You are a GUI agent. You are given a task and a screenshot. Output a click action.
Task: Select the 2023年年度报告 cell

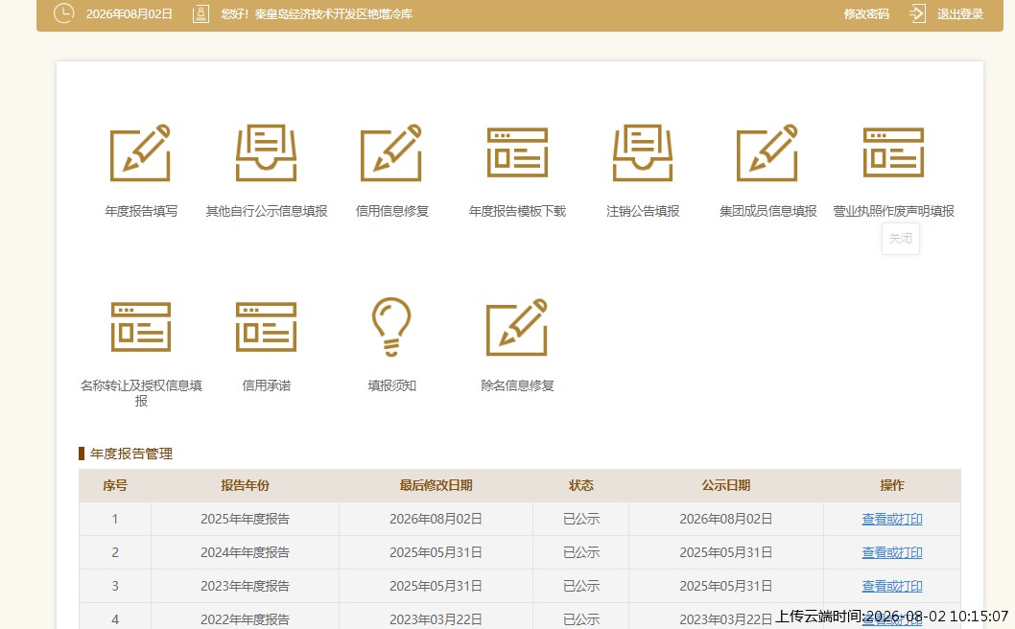pyautogui.click(x=245, y=586)
